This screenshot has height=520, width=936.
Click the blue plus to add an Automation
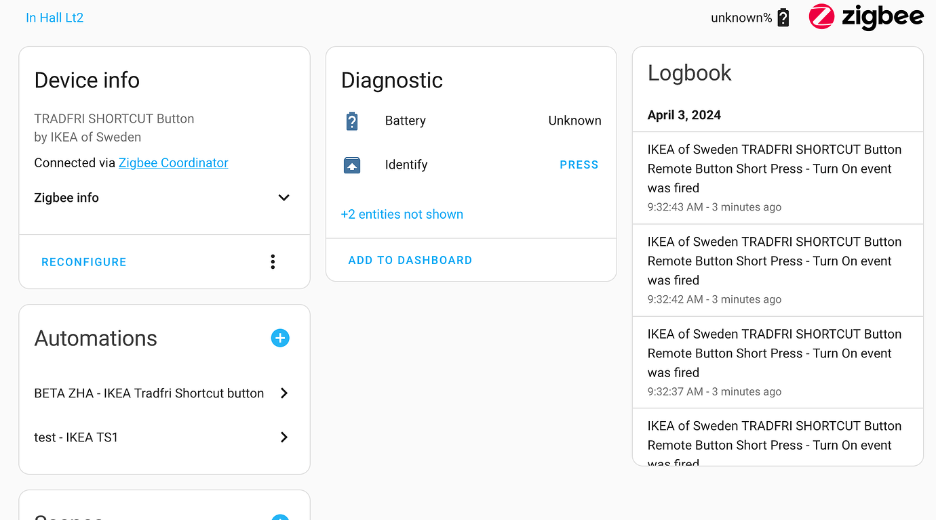280,338
